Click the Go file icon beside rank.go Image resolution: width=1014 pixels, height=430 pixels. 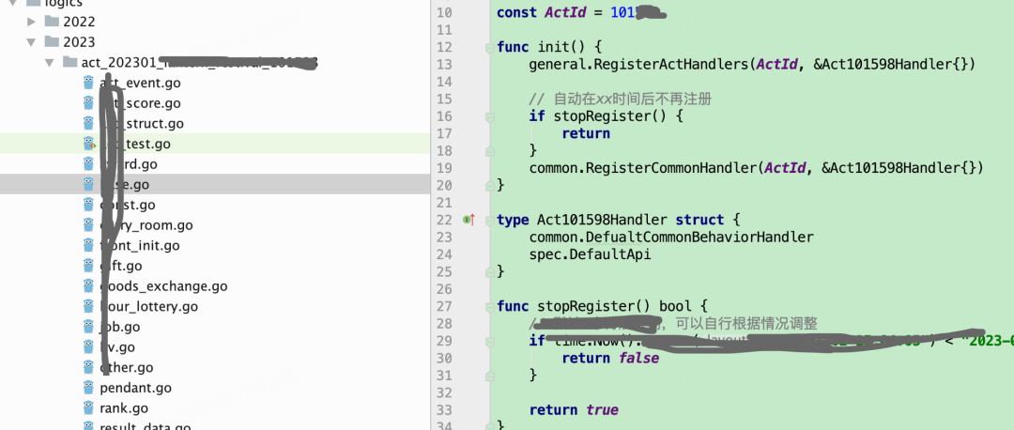pos(88,408)
